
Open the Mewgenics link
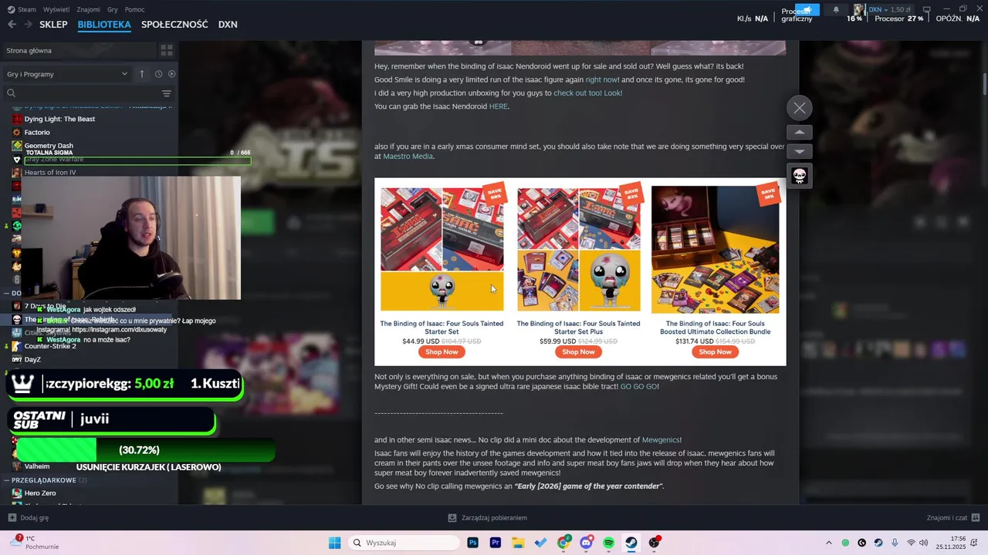point(661,439)
